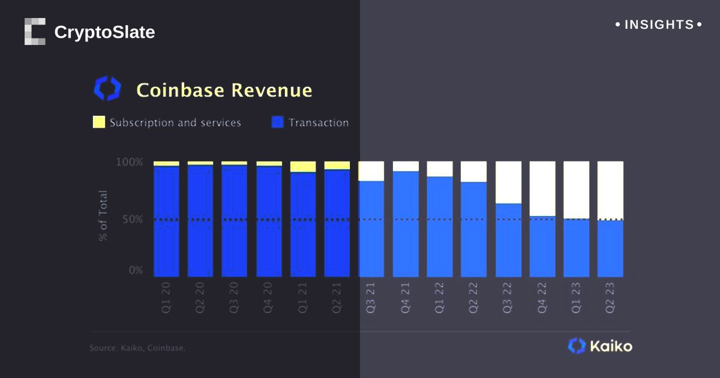
Task: Select the Q4 22 axis label
Action: [x=542, y=298]
